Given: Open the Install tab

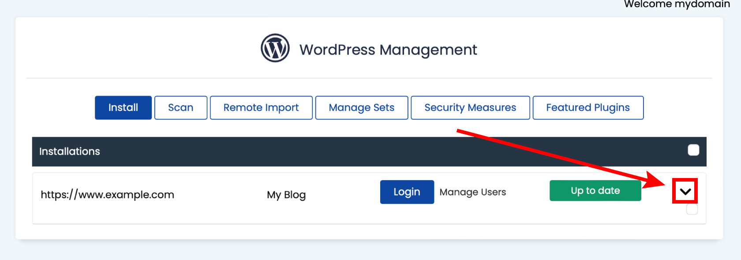Looking at the screenshot, I should point(123,108).
